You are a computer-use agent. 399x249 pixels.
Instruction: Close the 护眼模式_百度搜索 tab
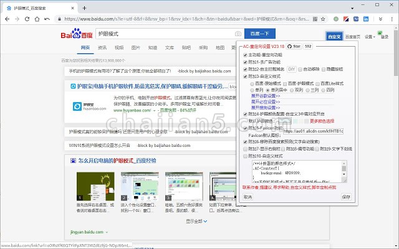pyautogui.click(x=72, y=8)
